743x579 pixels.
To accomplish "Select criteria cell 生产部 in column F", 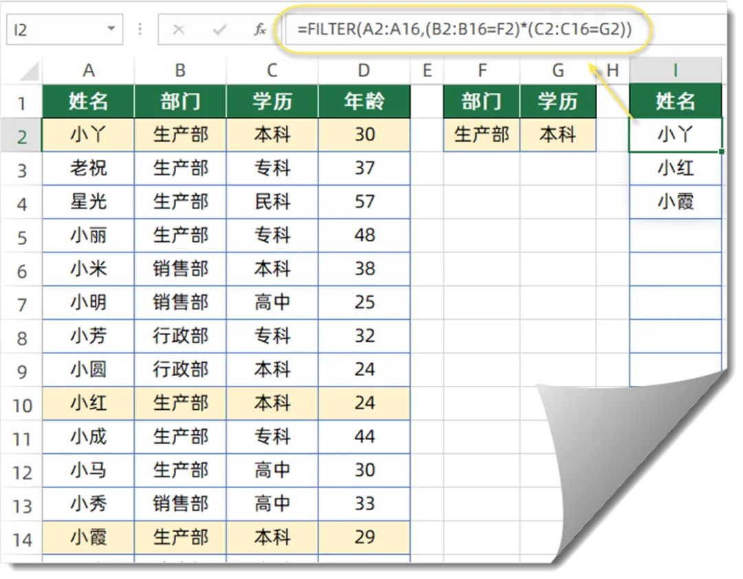I will pyautogui.click(x=482, y=135).
